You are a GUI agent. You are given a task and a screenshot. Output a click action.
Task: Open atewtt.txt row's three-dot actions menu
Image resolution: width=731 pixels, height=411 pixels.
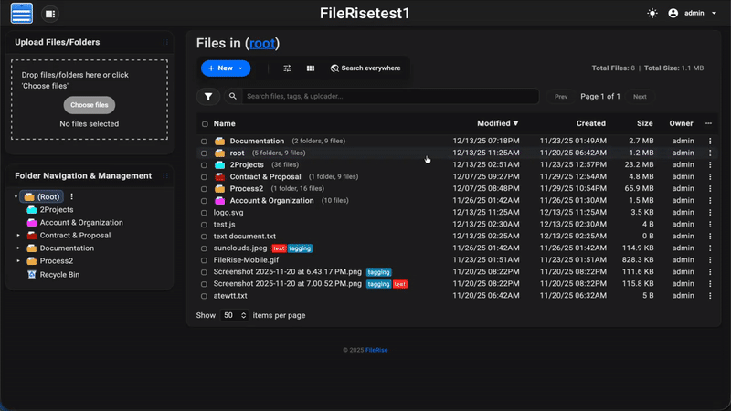pos(710,295)
